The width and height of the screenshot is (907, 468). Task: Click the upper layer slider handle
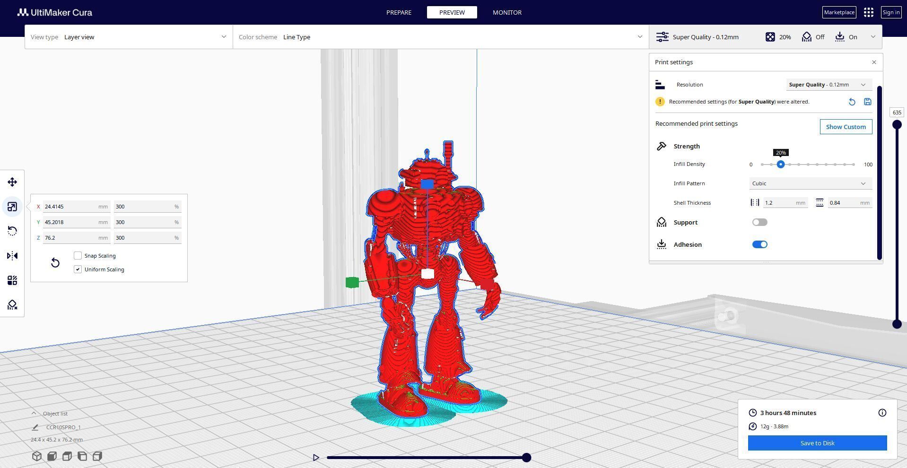[x=897, y=125]
